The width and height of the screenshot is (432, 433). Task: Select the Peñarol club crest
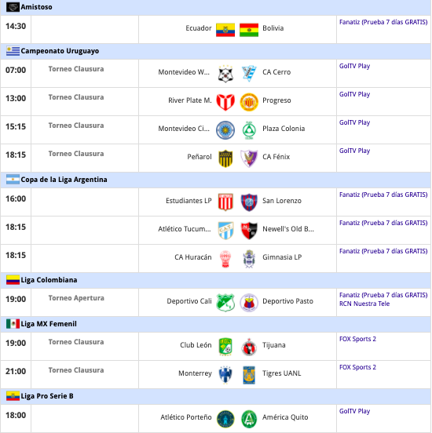pos(225,158)
